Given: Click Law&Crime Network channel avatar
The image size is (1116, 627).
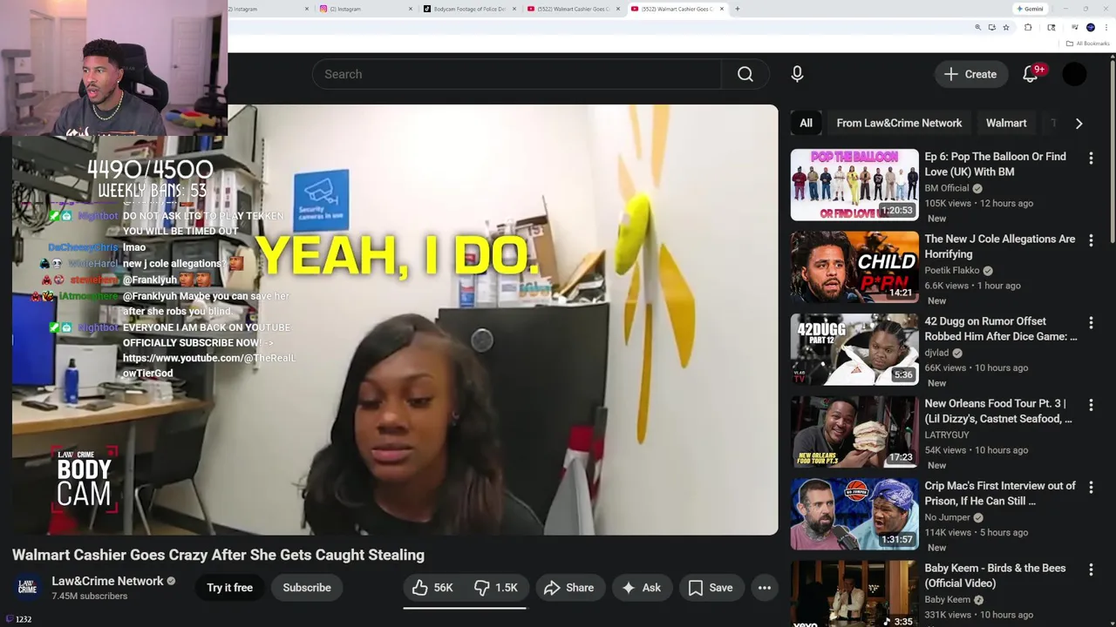Looking at the screenshot, I should point(27,588).
